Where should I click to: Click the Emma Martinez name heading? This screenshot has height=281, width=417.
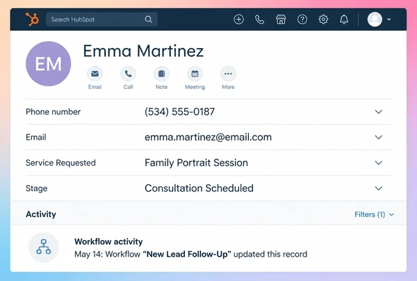point(143,51)
